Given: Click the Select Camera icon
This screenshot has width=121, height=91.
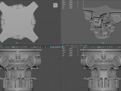Looking at the screenshot, I should pos(63,47).
